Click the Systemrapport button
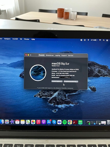Screen dimensions: 110x147 click(57, 81)
